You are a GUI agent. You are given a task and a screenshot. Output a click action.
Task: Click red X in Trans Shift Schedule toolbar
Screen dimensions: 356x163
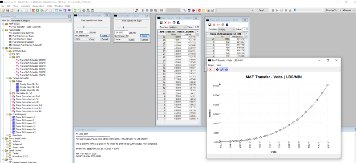pos(214,25)
